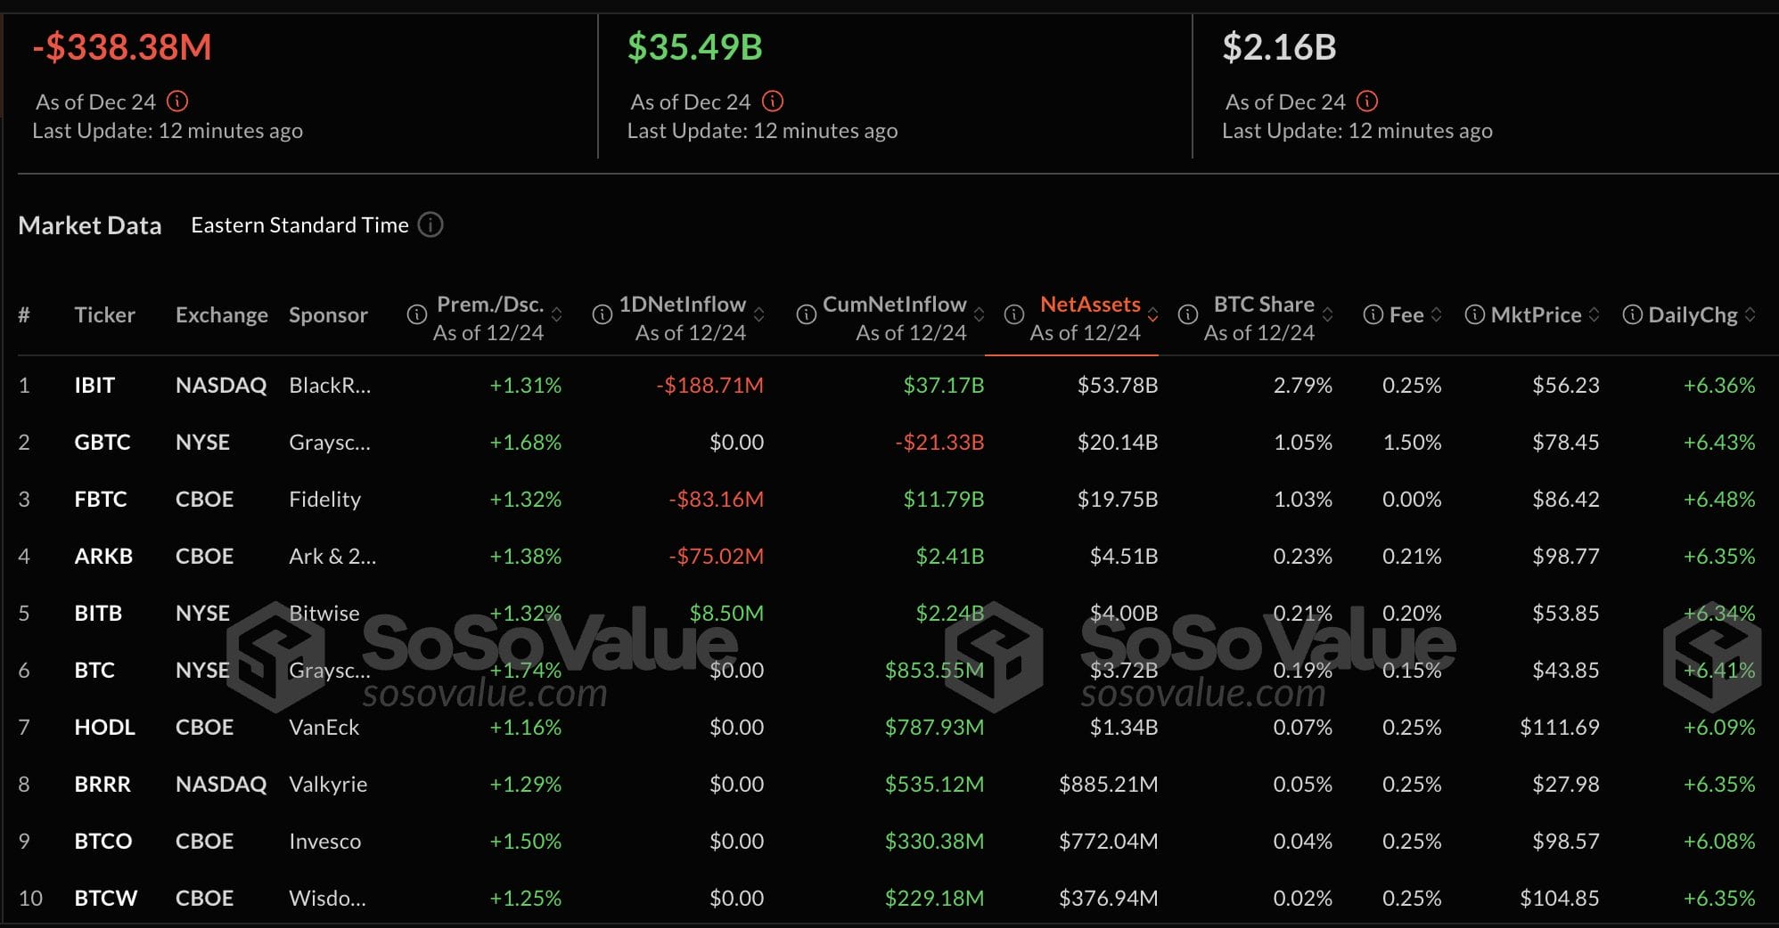Select the Exchange column header
This screenshot has height=928, width=1779.
pos(222,315)
